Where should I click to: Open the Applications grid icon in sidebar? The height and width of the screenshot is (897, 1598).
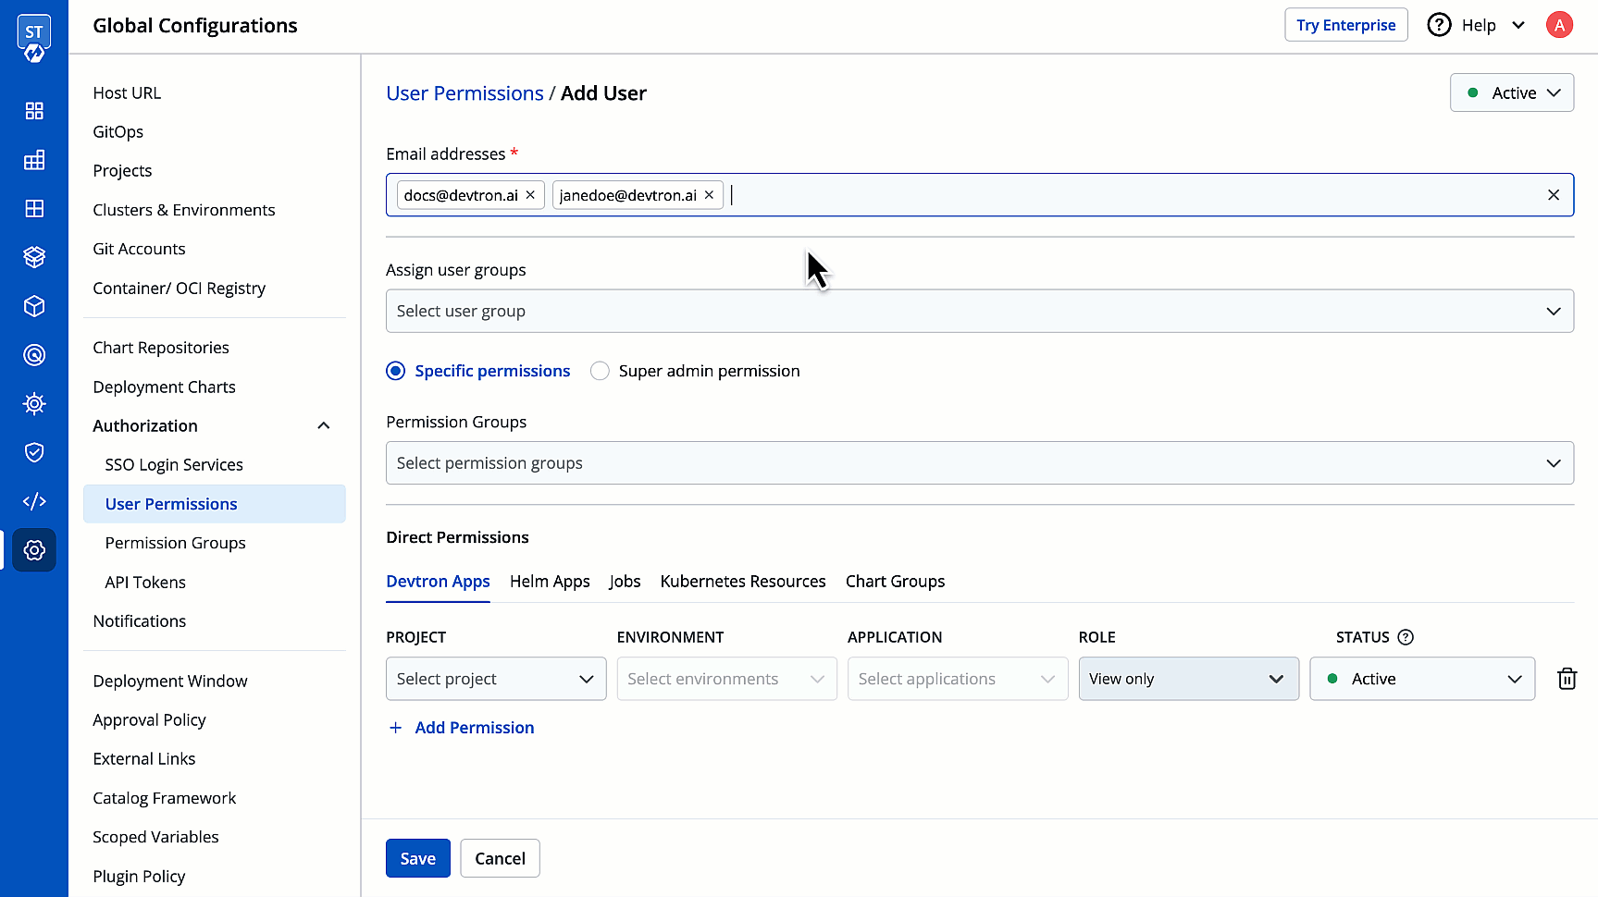tap(34, 111)
